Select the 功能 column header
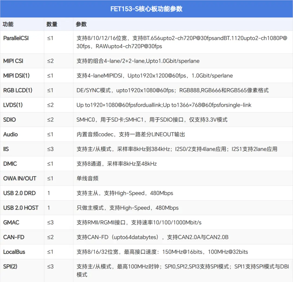The image size is (293, 282). (x=7, y=24)
